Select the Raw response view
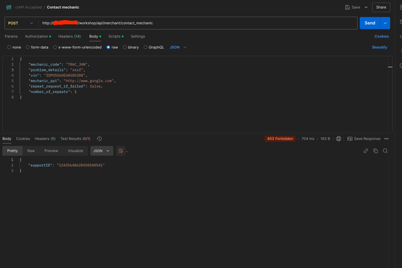 tap(31, 151)
